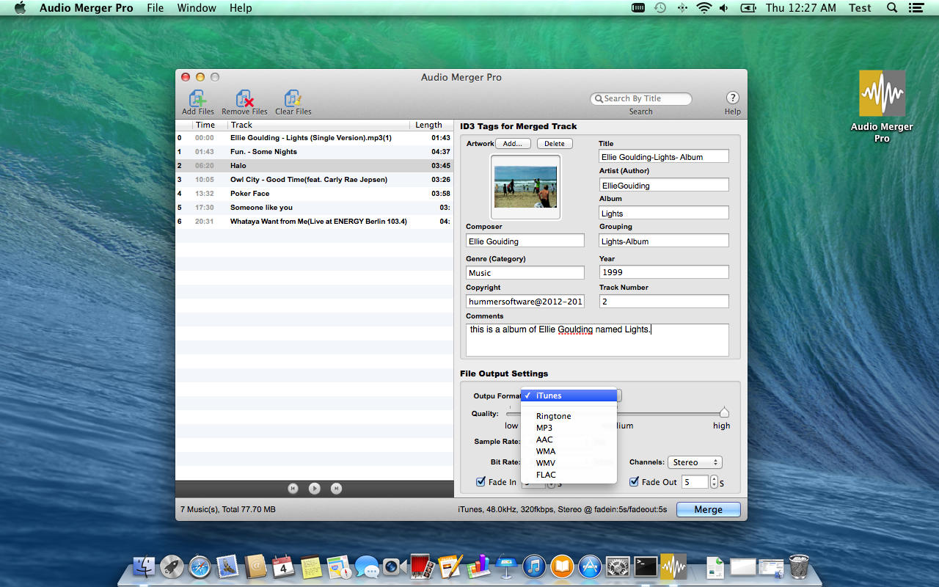Skip to the previous track in the player
This screenshot has width=939, height=587.
tap(293, 489)
